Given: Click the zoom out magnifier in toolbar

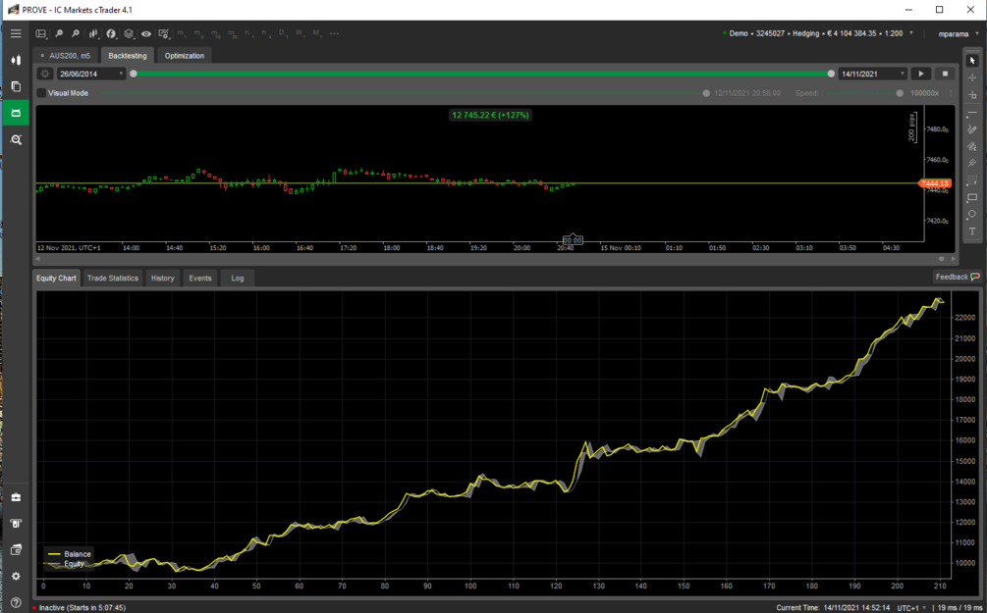Looking at the screenshot, I should point(76,34).
